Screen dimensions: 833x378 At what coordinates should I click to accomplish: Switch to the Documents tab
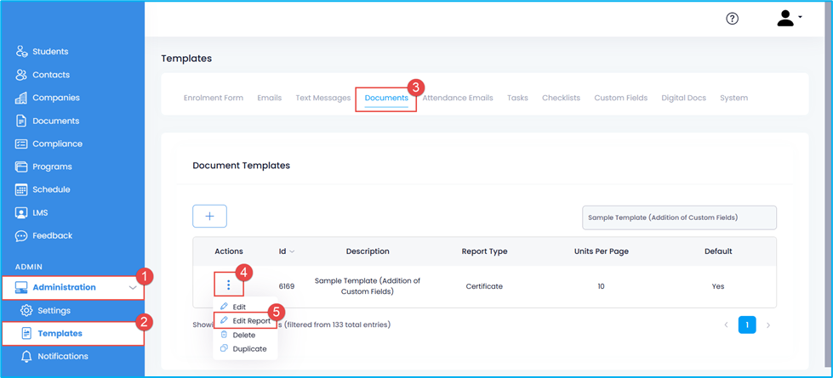click(386, 98)
